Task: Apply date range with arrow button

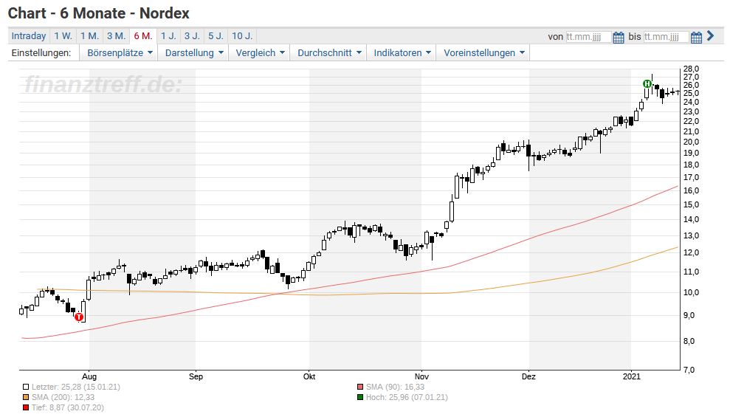Action: point(711,35)
